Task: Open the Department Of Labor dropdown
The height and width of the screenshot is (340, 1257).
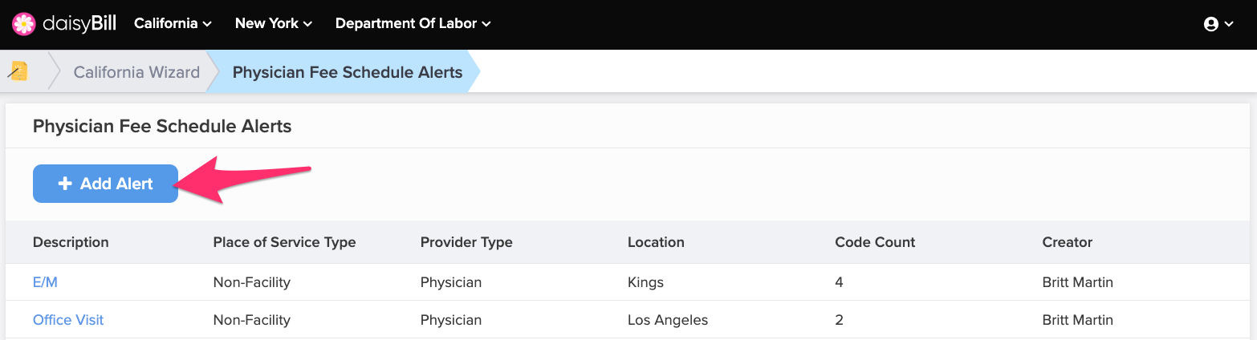Action: 413,23
